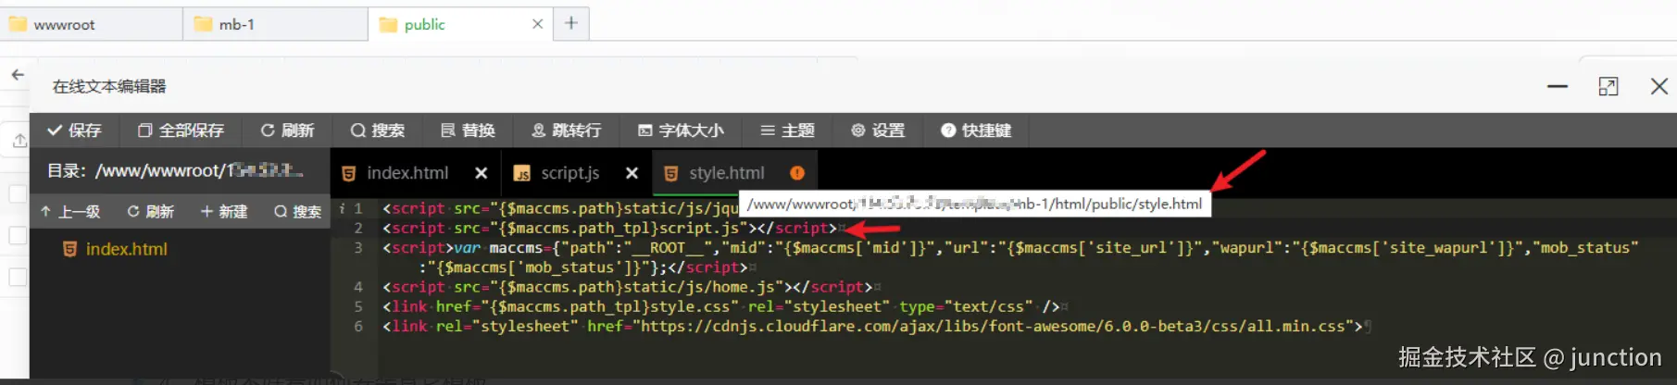Click the wwwroot tab folder icon

[x=18, y=24]
